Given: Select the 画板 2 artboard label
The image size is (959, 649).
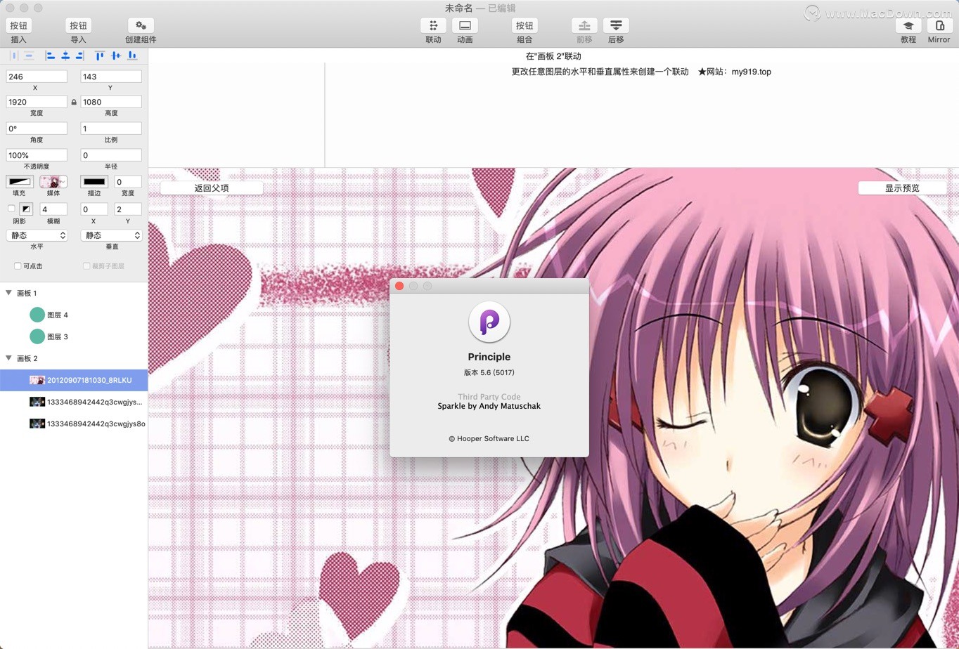Looking at the screenshot, I should click(27, 358).
